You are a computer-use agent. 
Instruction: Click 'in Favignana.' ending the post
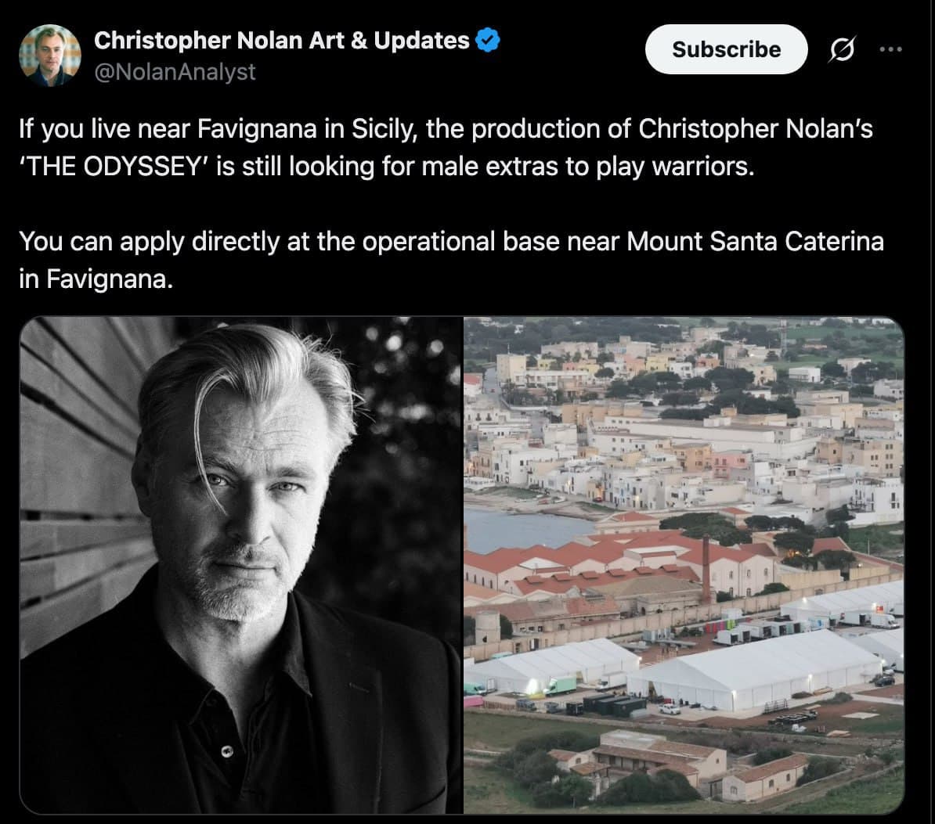(x=96, y=279)
